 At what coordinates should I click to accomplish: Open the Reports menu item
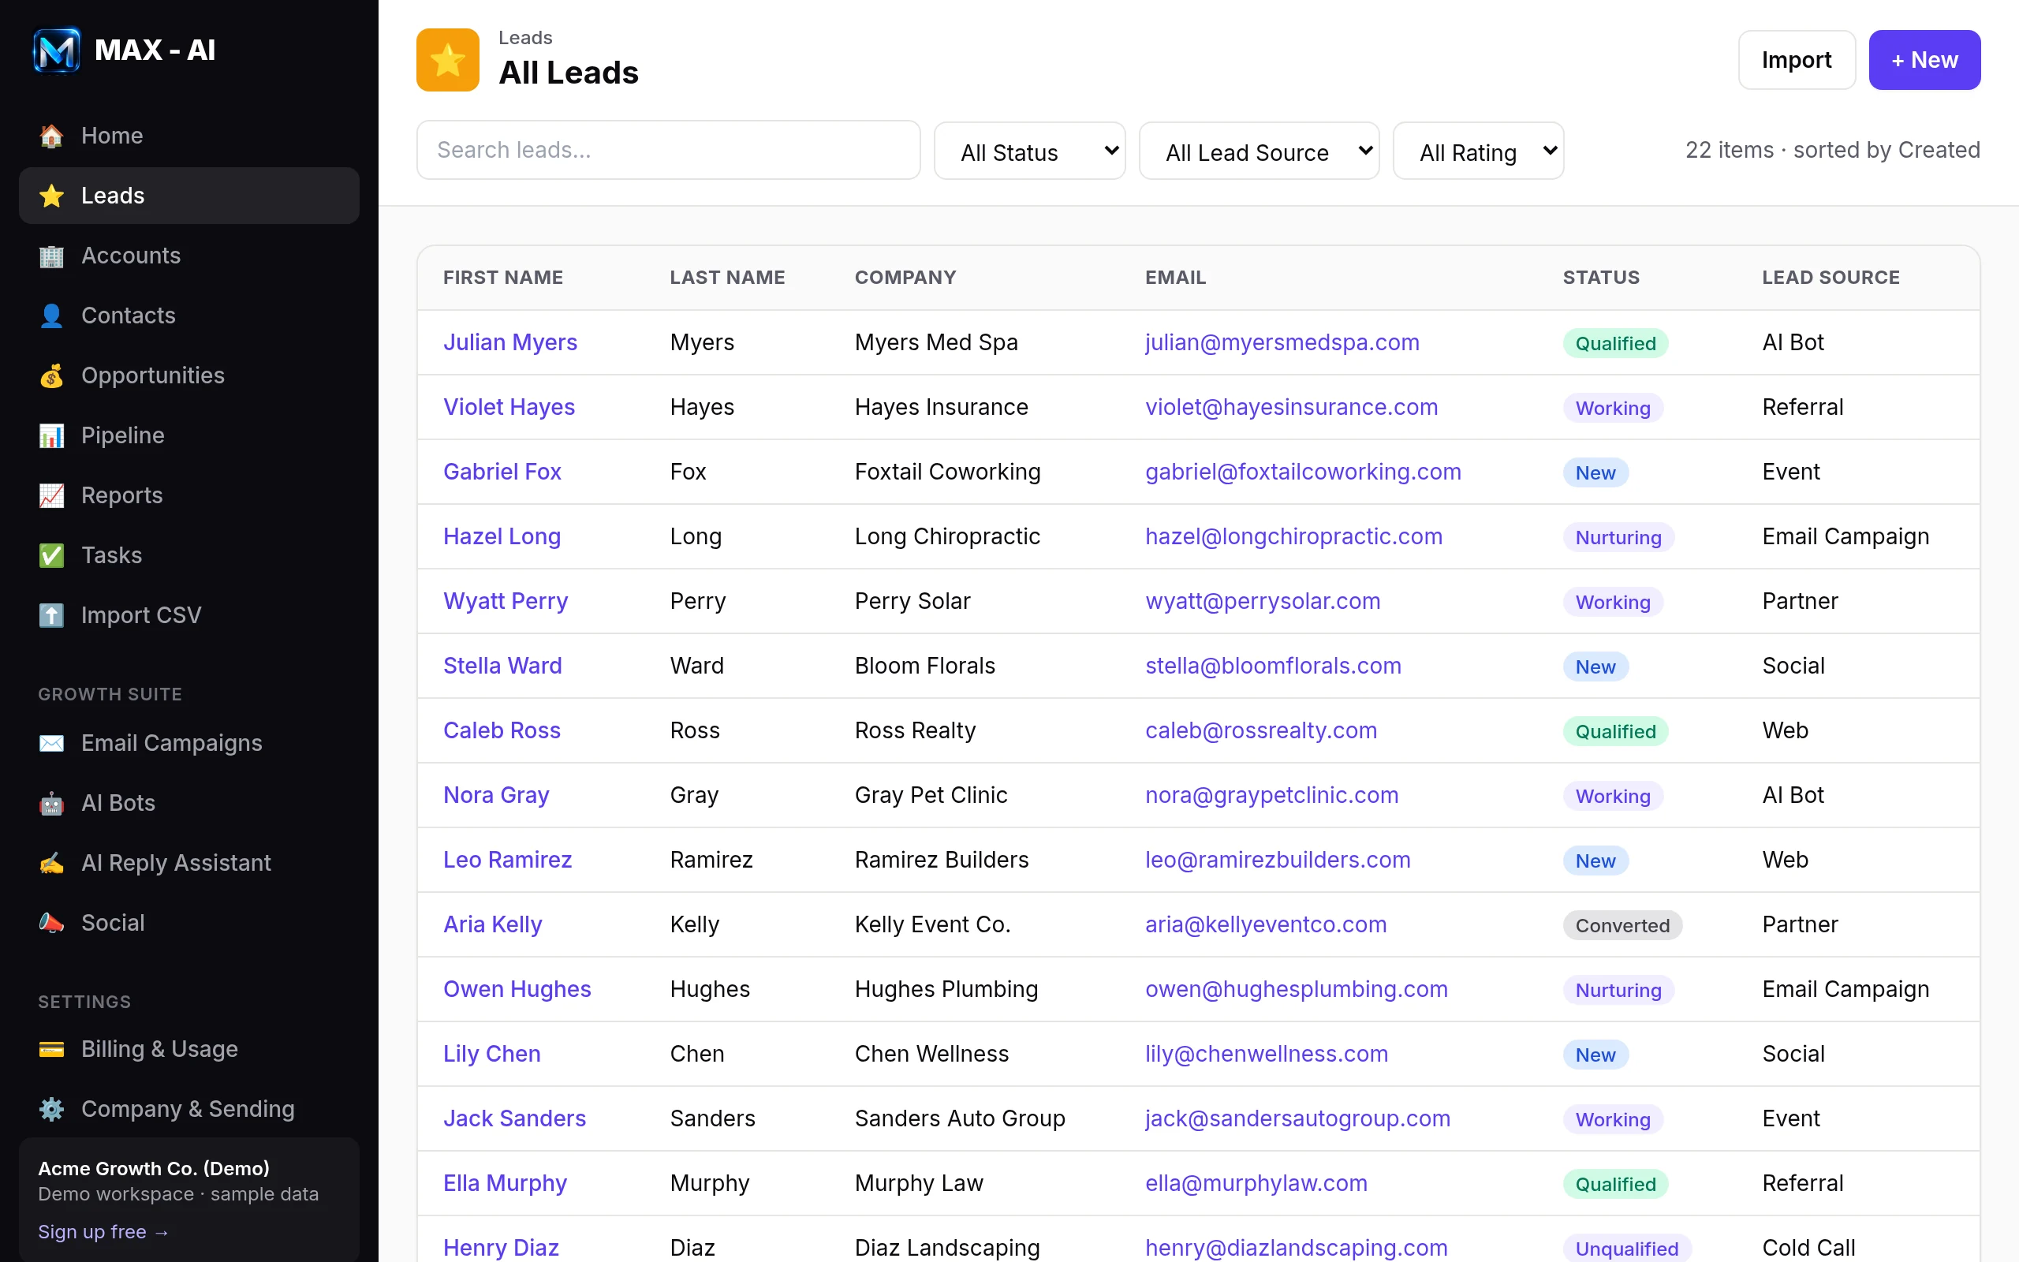tap(189, 496)
